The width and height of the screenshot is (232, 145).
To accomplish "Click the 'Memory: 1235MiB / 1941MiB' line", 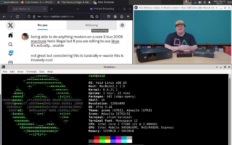I will point(111,131).
